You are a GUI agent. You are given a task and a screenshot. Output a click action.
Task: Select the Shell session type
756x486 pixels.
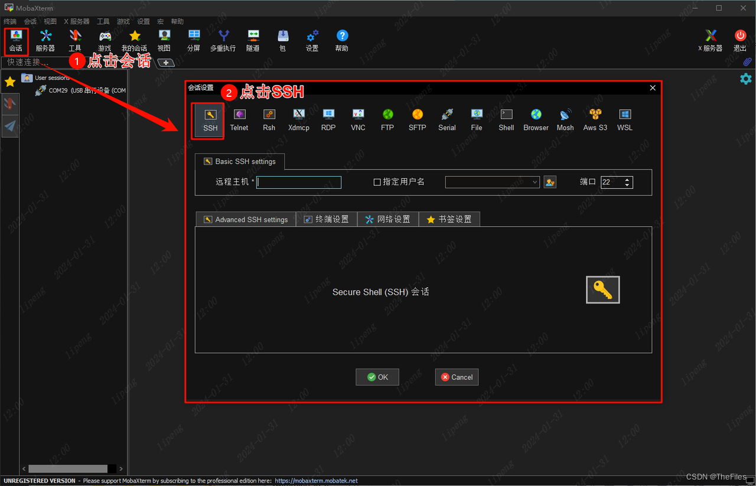coord(506,120)
